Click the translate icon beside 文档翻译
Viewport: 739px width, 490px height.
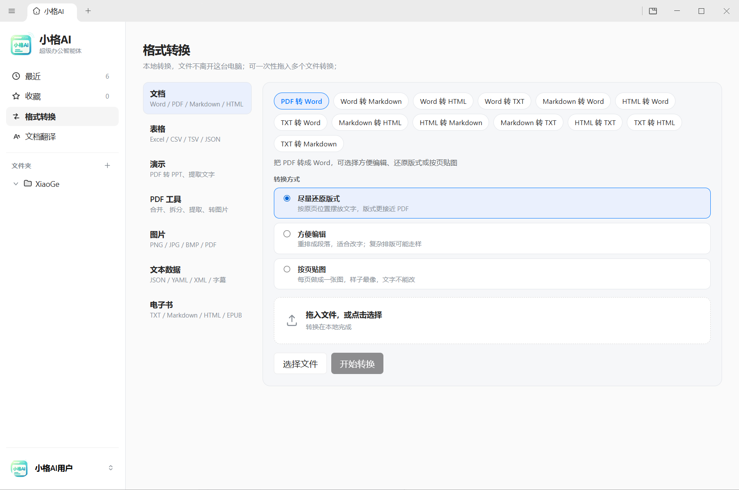[17, 136]
